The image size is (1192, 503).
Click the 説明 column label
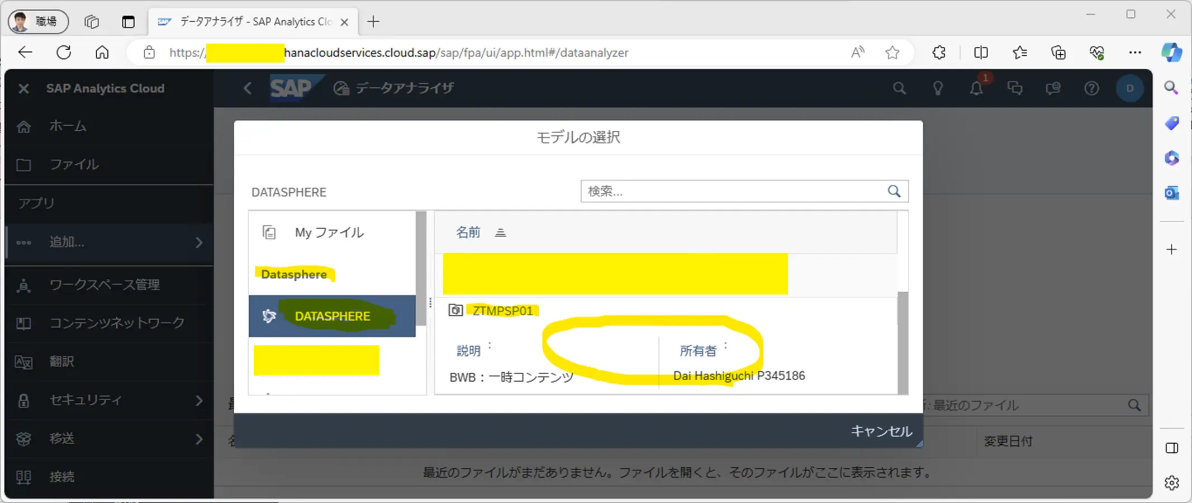tap(468, 350)
